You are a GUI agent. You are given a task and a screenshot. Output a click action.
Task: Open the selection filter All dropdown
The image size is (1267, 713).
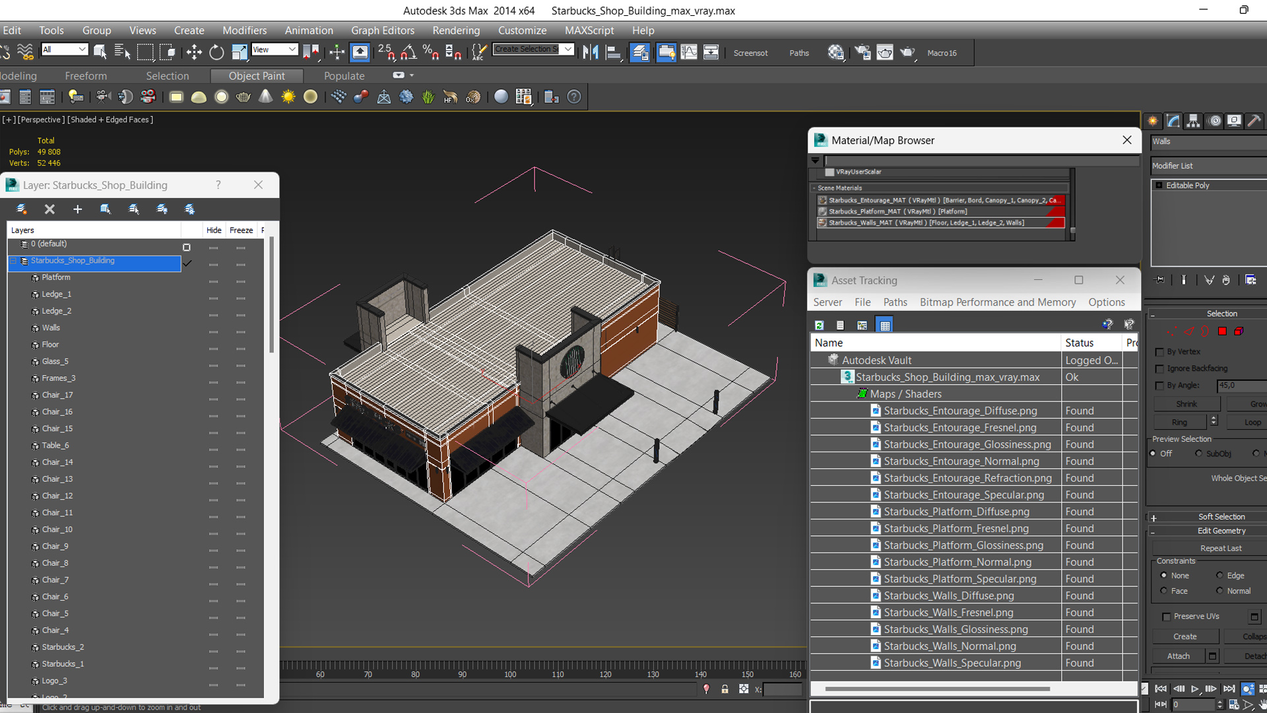(65, 50)
